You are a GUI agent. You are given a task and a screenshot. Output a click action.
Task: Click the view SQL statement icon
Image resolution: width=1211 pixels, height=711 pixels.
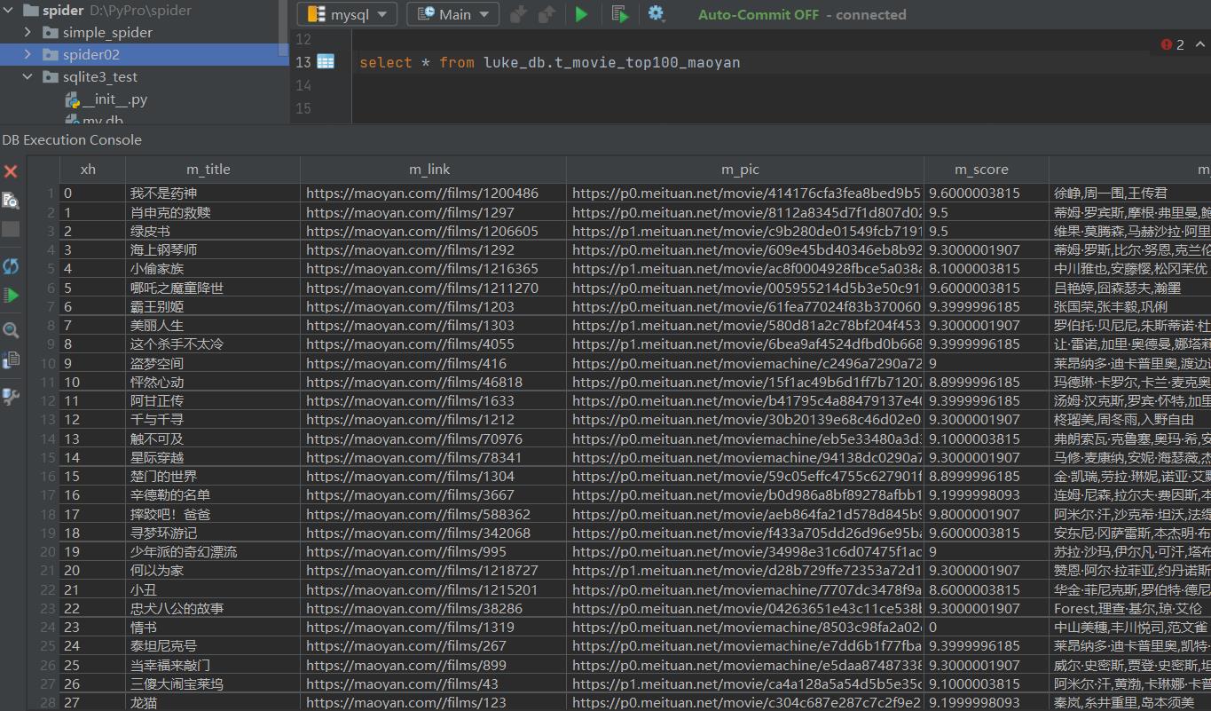point(11,200)
